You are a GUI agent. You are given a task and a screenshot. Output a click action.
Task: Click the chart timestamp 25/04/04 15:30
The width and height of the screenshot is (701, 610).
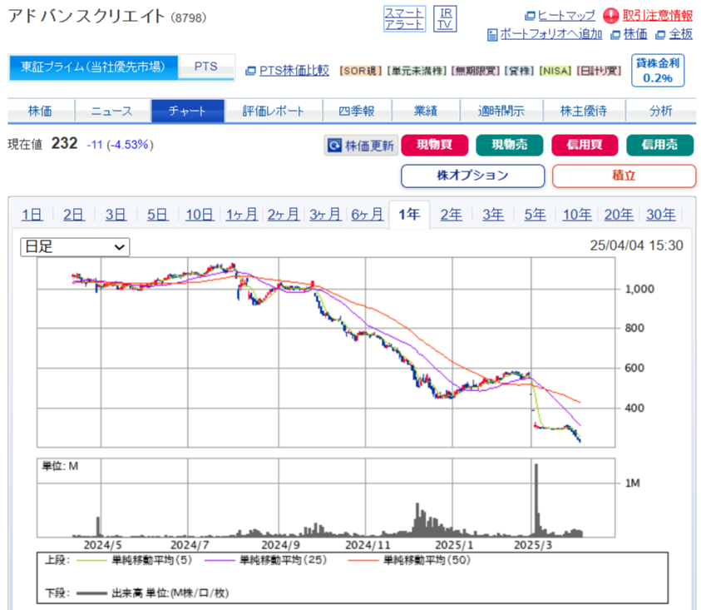click(x=637, y=245)
